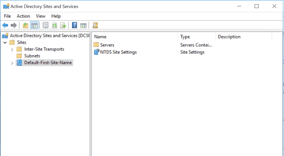284x156 pixels.
Task: Click the Export List toolbar icon
Action: pos(63,25)
